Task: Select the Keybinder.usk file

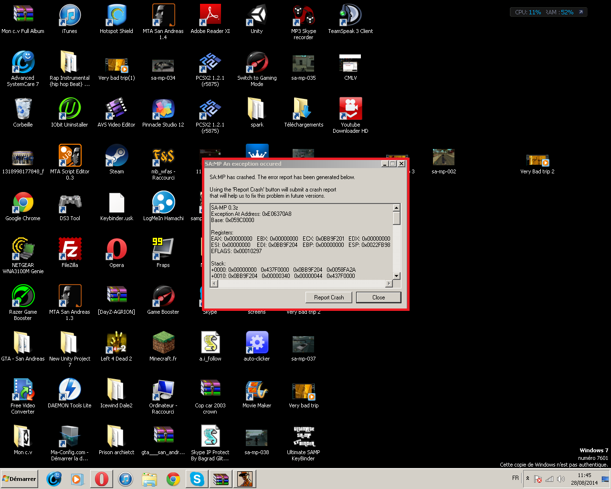Action: point(116,206)
